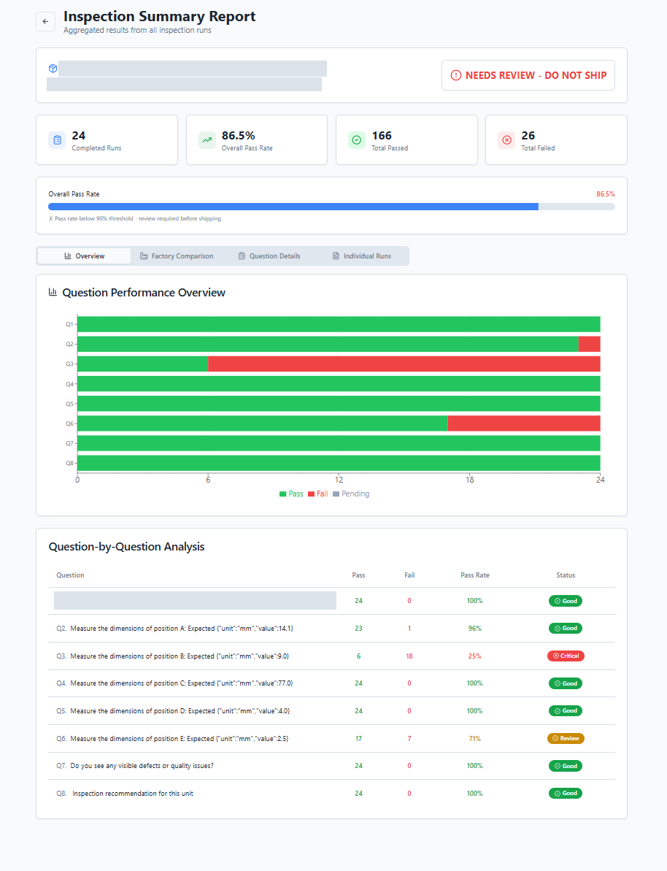
Task: Click the 26 Total Failed value
Action: pyautogui.click(x=528, y=136)
